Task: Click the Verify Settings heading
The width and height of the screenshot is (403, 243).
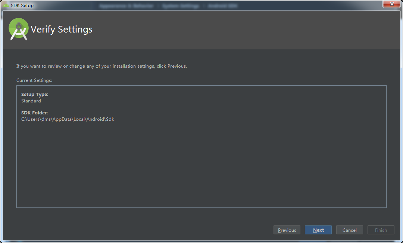Action: (x=61, y=29)
